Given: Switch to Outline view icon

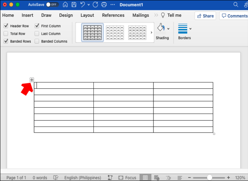Looking at the screenshot, I should tap(169, 178).
